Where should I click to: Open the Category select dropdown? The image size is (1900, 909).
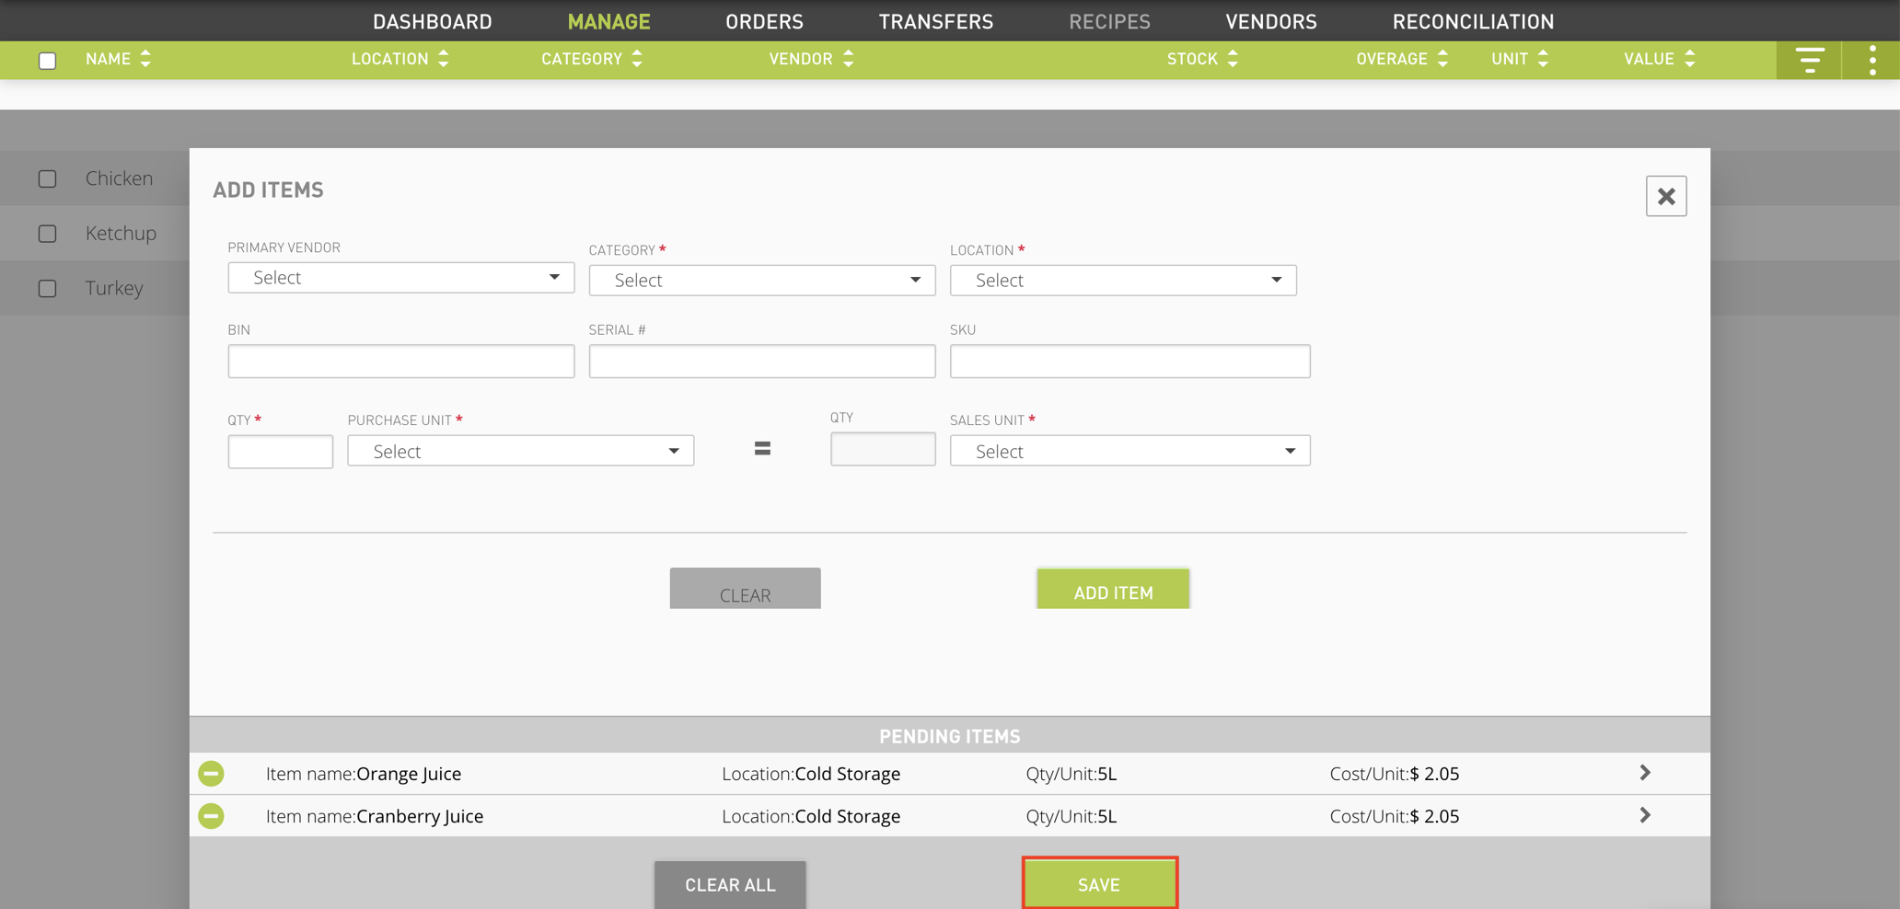click(761, 280)
